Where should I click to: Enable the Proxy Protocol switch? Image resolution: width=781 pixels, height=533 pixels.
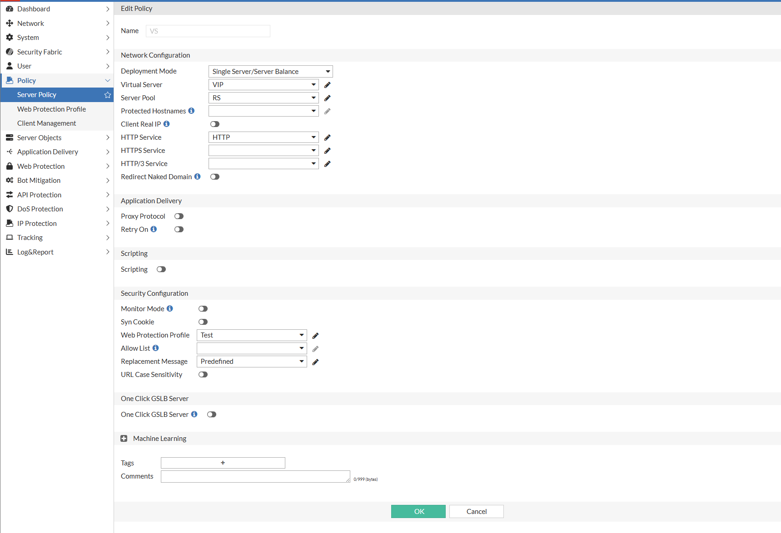pos(179,216)
